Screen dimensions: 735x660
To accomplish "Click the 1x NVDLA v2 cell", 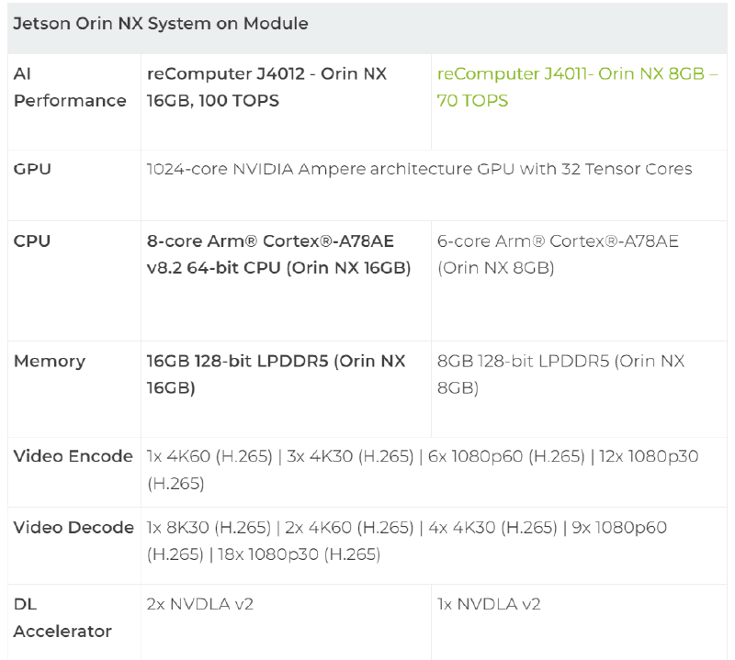I will click(489, 604).
